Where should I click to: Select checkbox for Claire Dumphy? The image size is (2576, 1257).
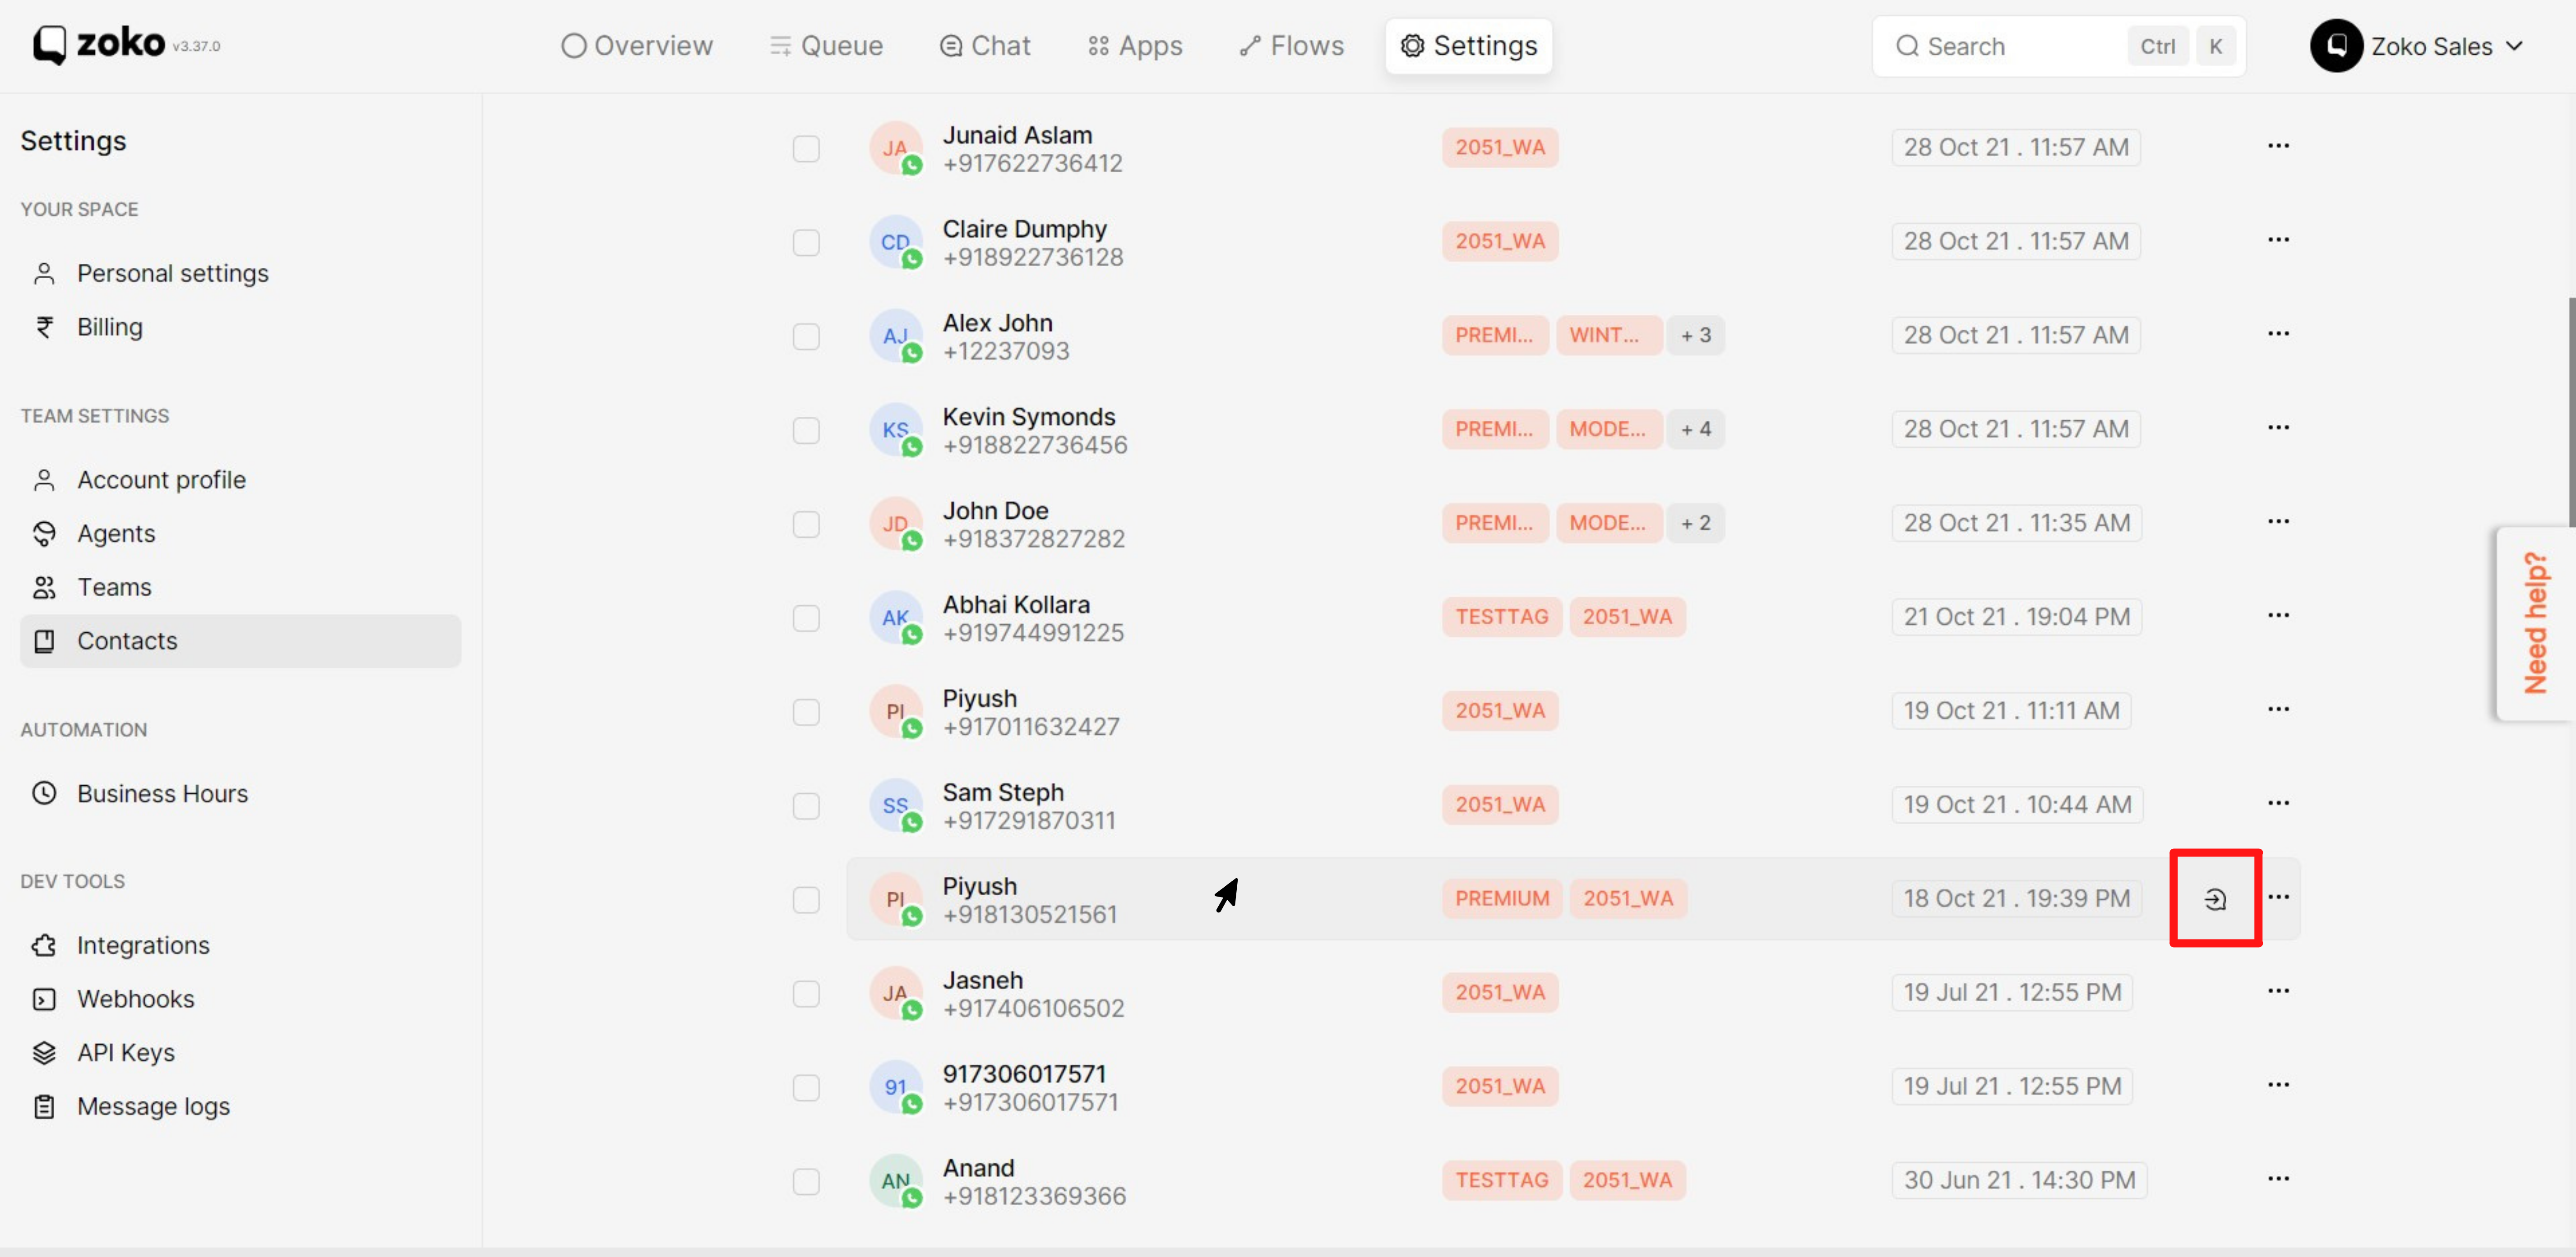pos(806,243)
